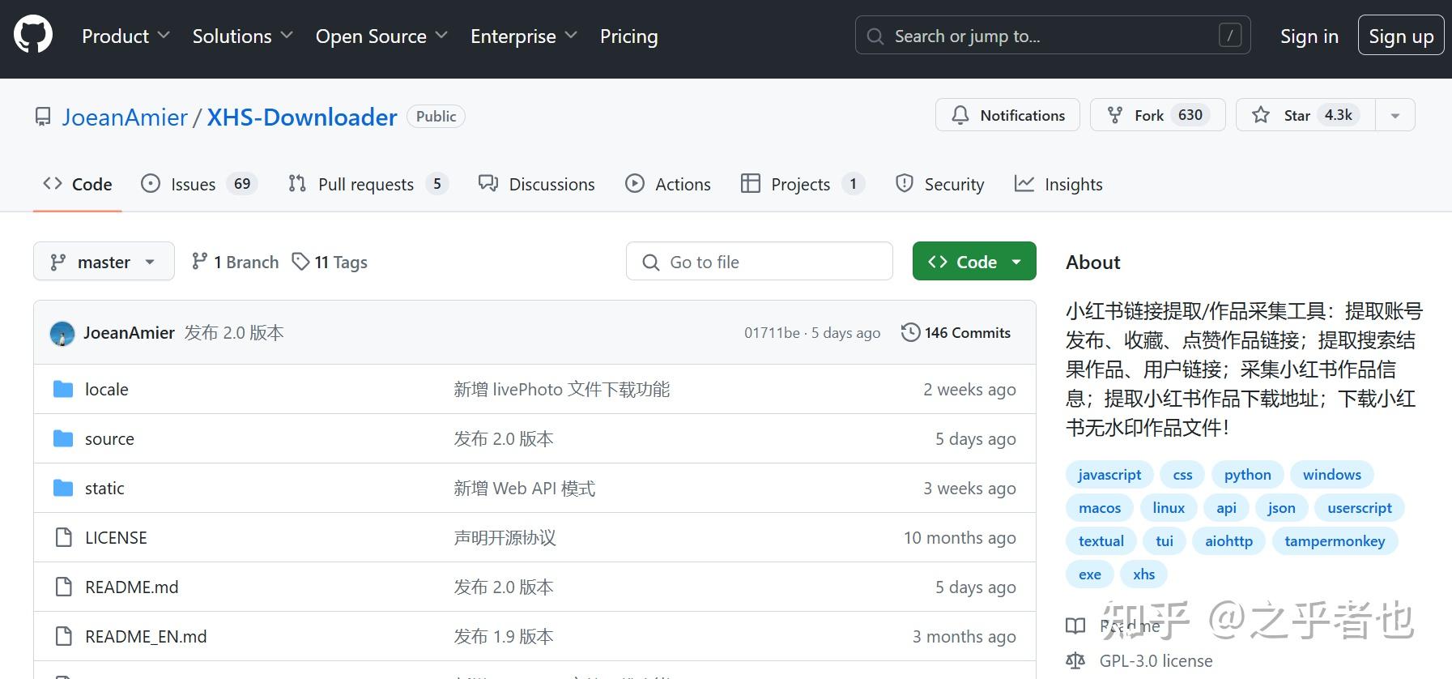The image size is (1452, 679).
Task: Click the notifications bell icon
Action: (x=960, y=115)
